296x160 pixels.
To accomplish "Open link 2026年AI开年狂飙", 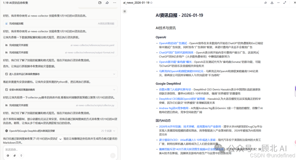I will pyautogui.click(x=190, y=126).
